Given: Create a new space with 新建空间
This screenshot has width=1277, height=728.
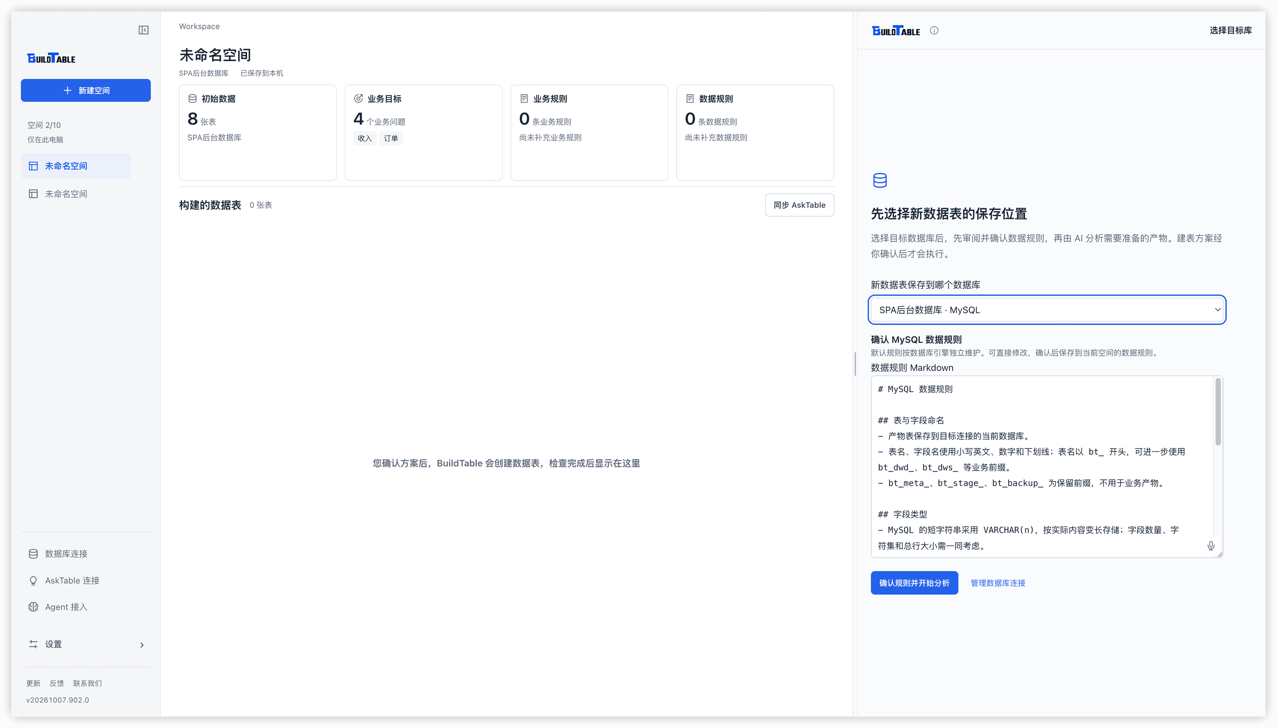Looking at the screenshot, I should 85,90.
